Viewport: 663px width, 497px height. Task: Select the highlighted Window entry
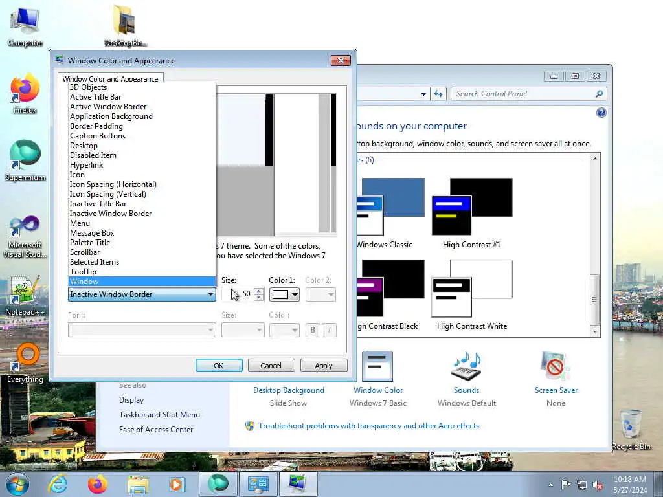click(x=142, y=282)
